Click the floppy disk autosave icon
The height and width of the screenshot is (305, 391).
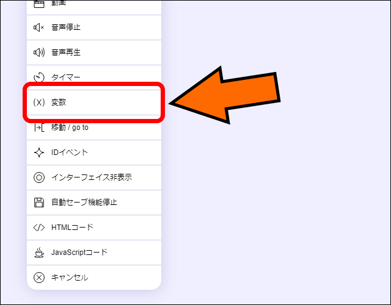click(x=39, y=203)
